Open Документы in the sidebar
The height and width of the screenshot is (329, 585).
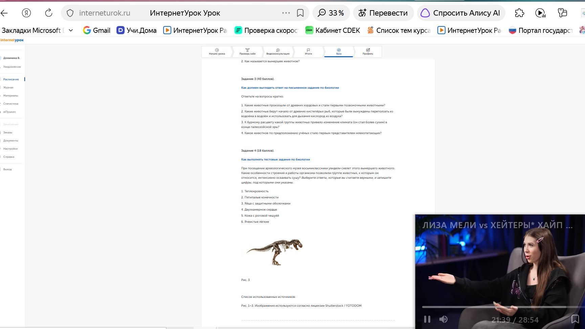(x=11, y=140)
